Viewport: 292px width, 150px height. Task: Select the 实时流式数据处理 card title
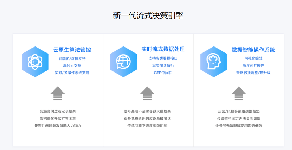(x=163, y=49)
